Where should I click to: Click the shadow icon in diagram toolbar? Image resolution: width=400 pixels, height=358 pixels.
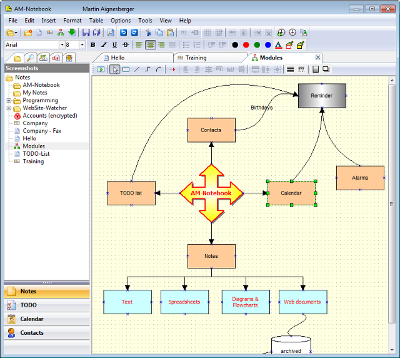point(326,69)
